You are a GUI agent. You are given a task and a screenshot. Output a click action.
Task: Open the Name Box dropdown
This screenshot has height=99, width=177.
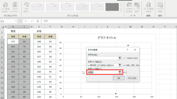click(16, 21)
